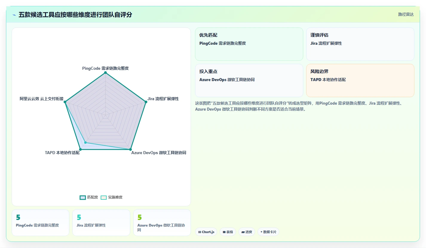
Task: Select the 表格 tag
Action: click(x=228, y=232)
